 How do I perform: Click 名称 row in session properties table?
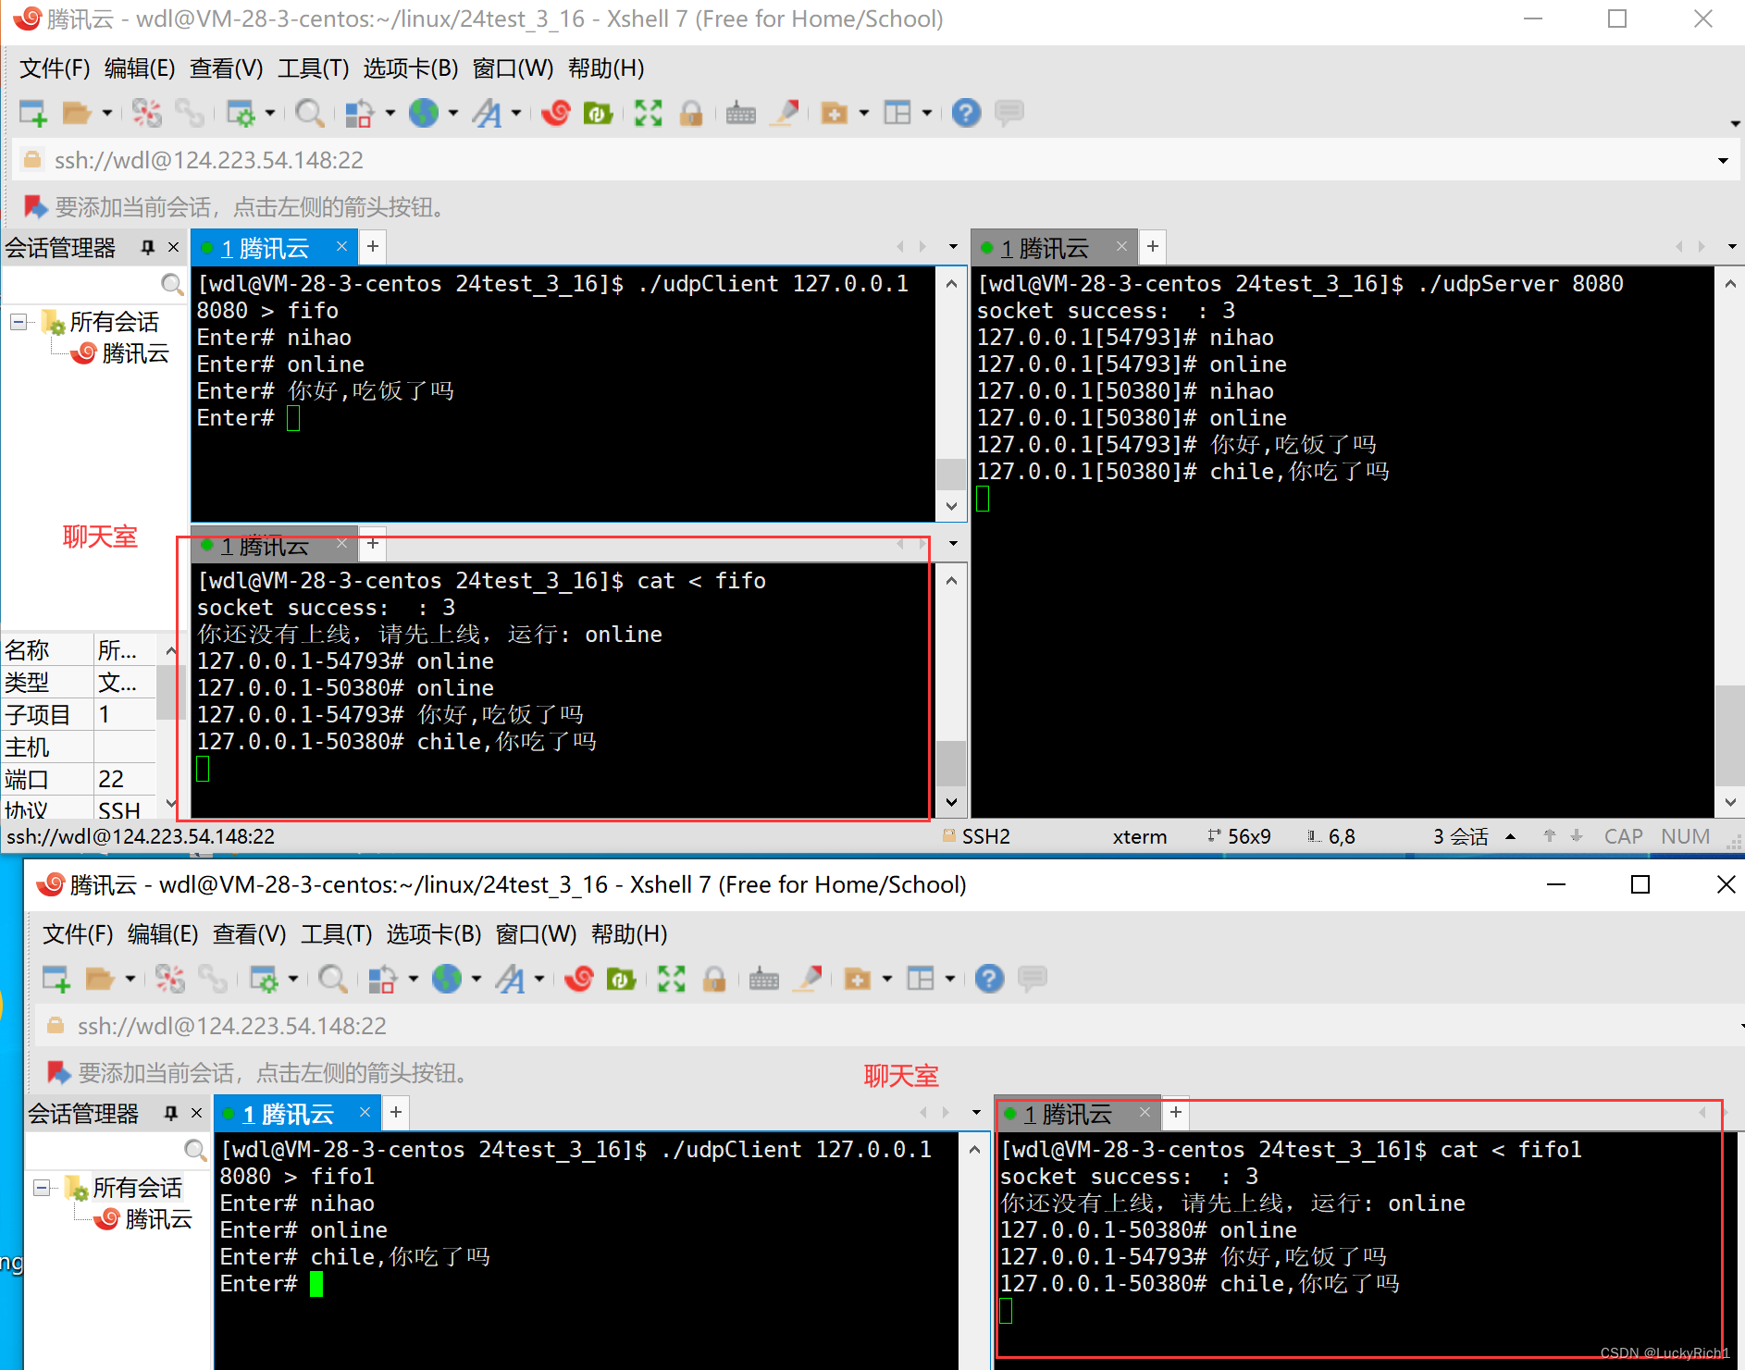pos(79,650)
